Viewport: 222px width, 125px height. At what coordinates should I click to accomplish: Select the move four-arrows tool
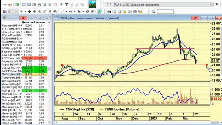[29, 11]
